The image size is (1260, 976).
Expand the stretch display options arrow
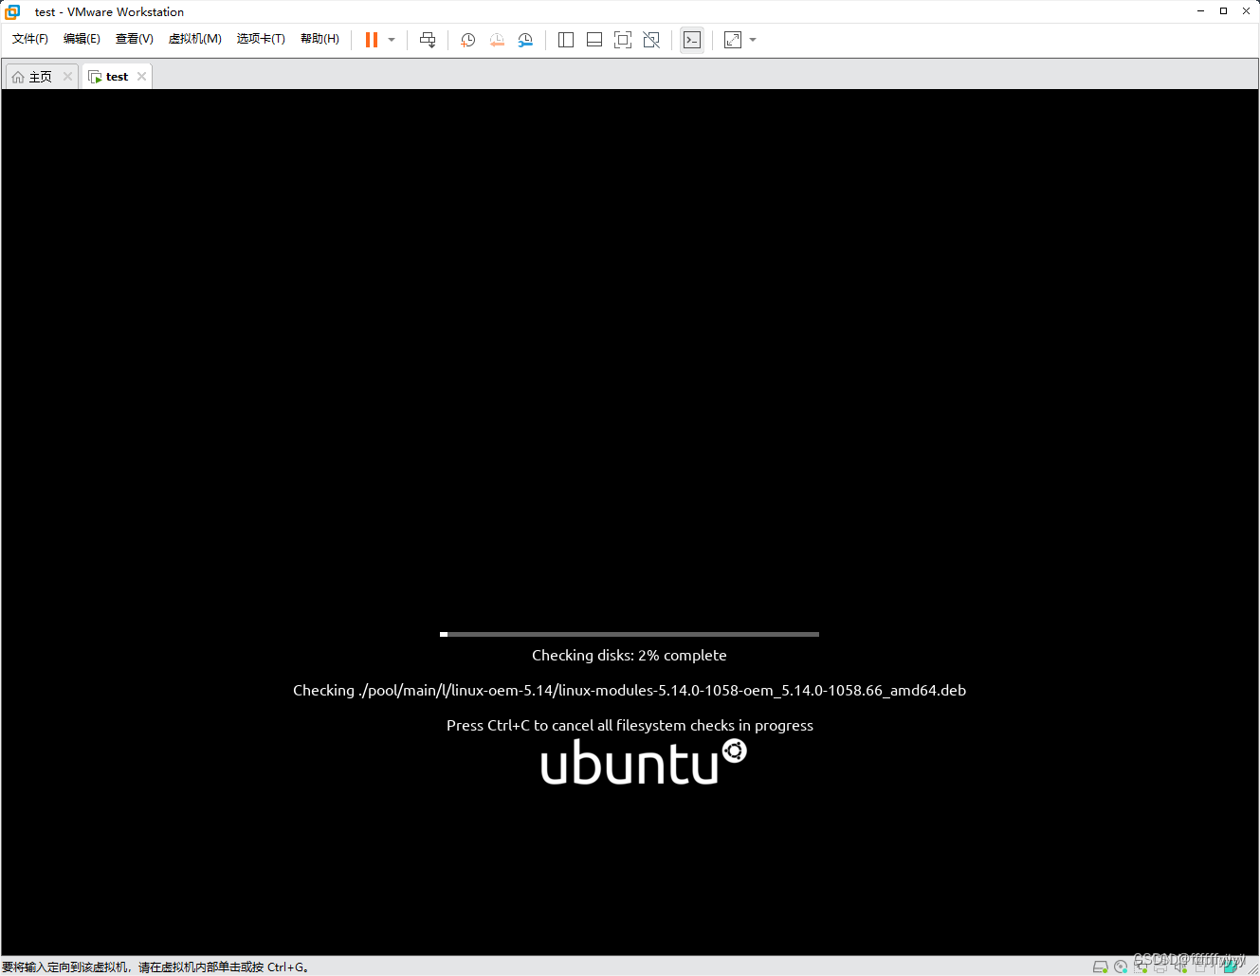pos(753,40)
